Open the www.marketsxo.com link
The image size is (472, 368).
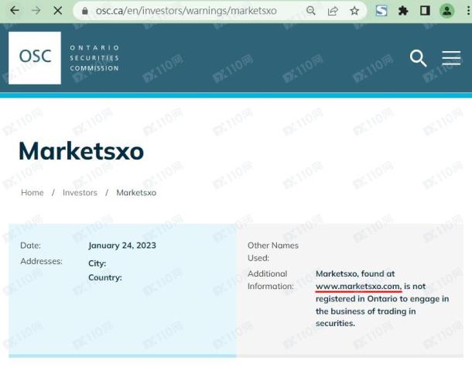pos(358,287)
